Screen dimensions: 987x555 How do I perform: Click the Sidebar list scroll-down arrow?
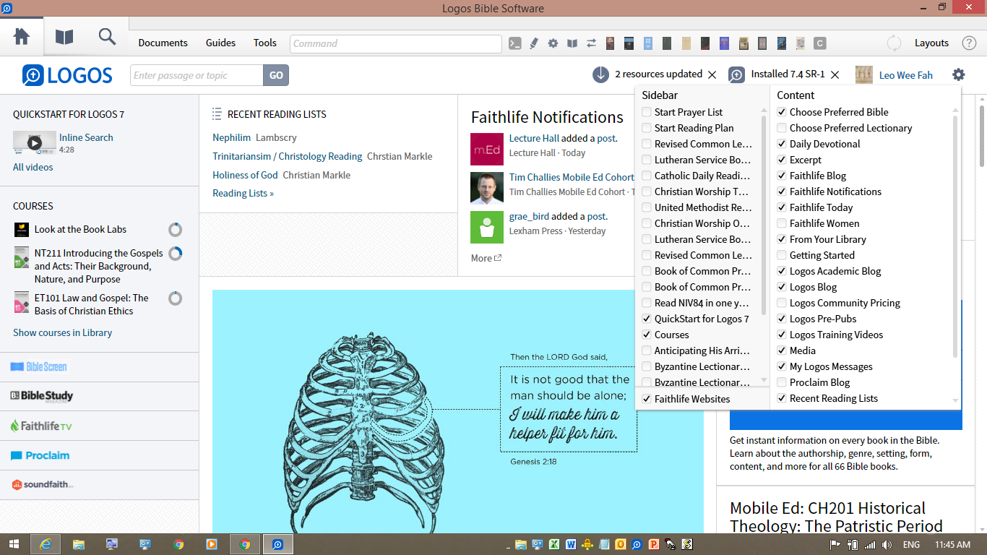pos(764,380)
